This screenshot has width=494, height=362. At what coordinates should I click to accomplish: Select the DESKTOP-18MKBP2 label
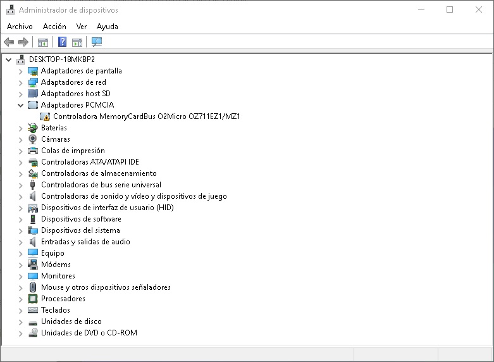click(62, 59)
